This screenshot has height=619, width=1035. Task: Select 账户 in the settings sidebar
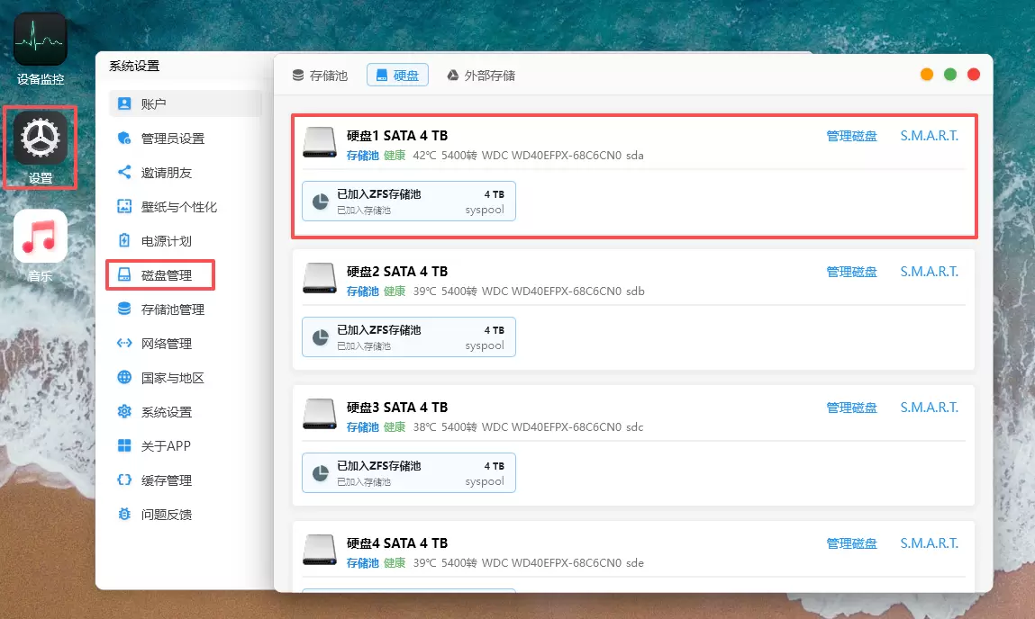tap(154, 104)
